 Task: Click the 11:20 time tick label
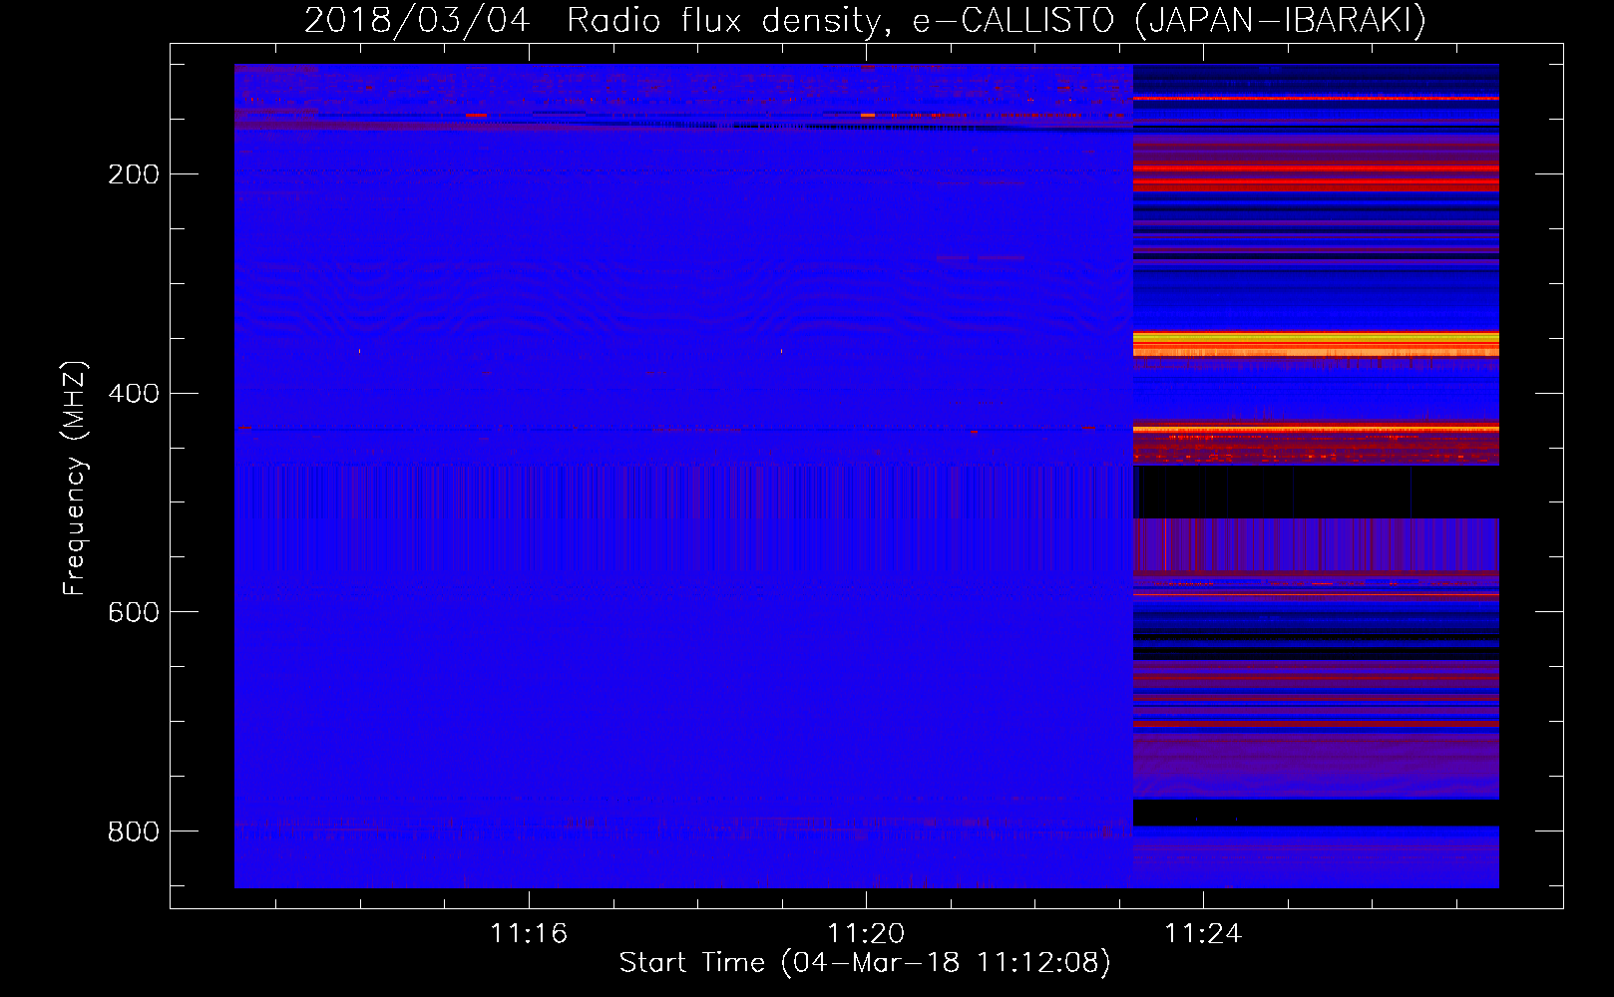(866, 933)
